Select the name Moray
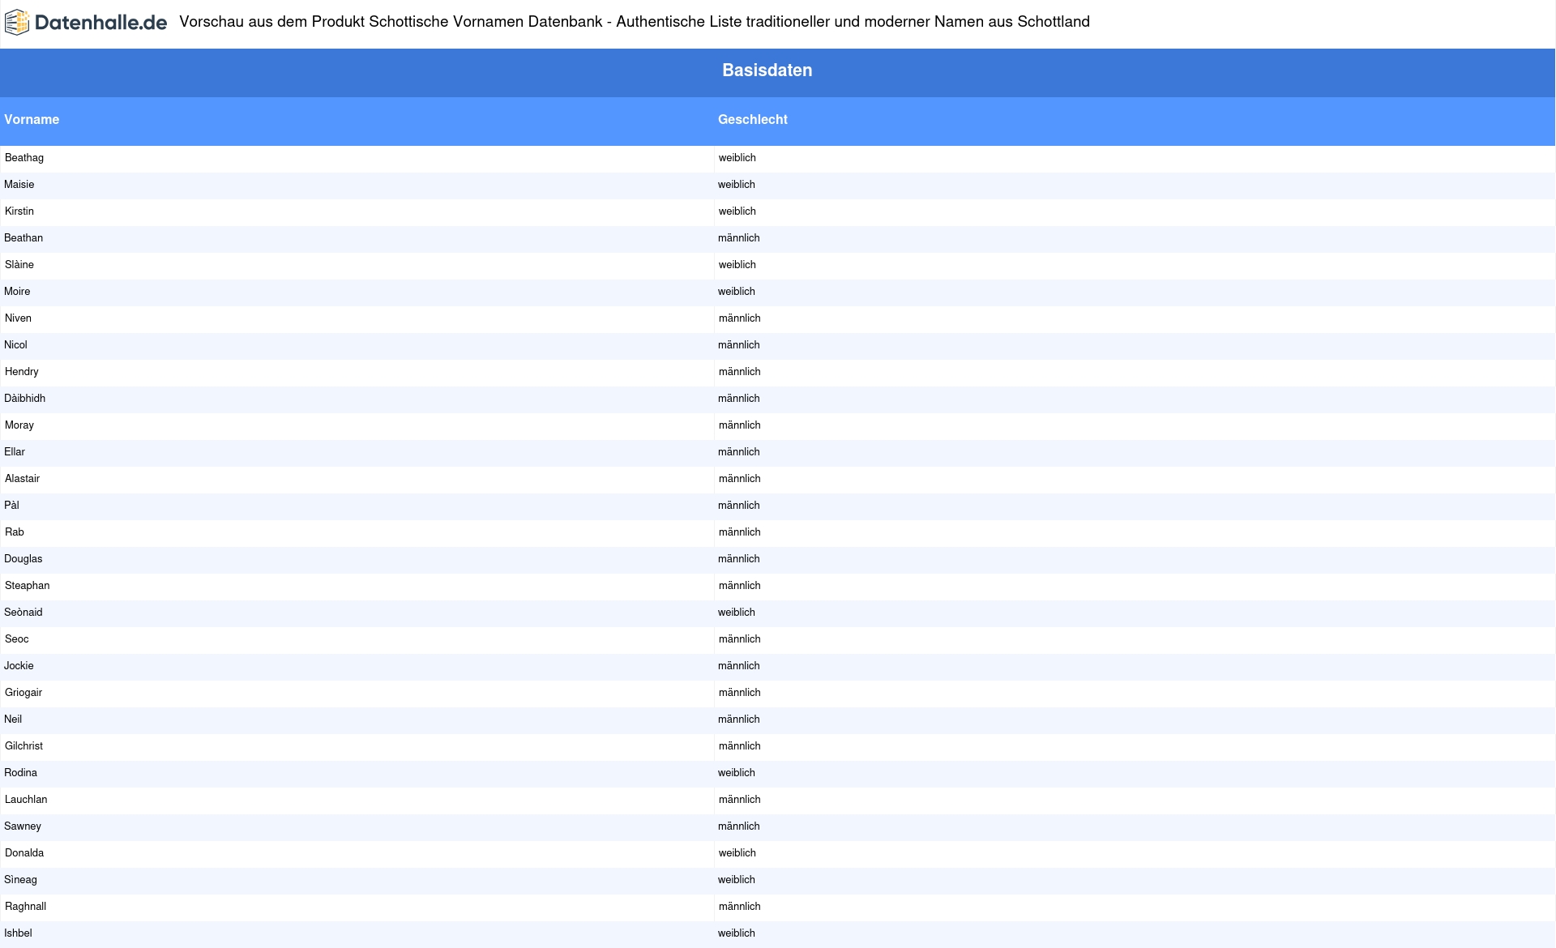The height and width of the screenshot is (948, 1556). point(19,425)
